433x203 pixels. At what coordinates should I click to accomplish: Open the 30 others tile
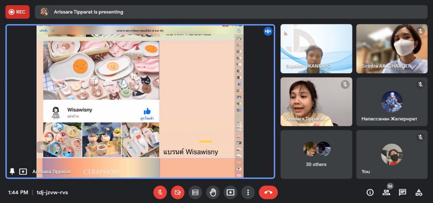316,154
